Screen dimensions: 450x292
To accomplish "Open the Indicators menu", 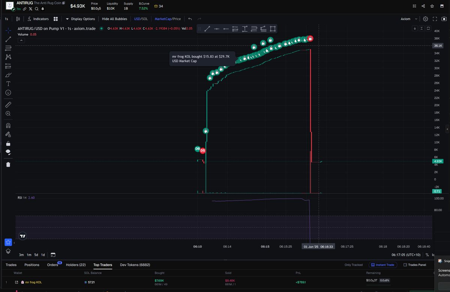I will (38, 19).
